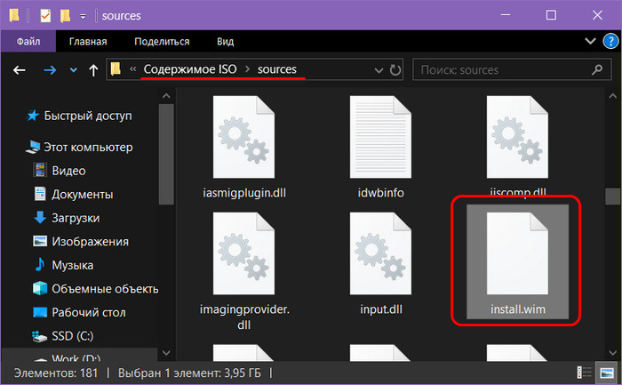
Task: Select the input.dll file icon
Action: [380, 253]
